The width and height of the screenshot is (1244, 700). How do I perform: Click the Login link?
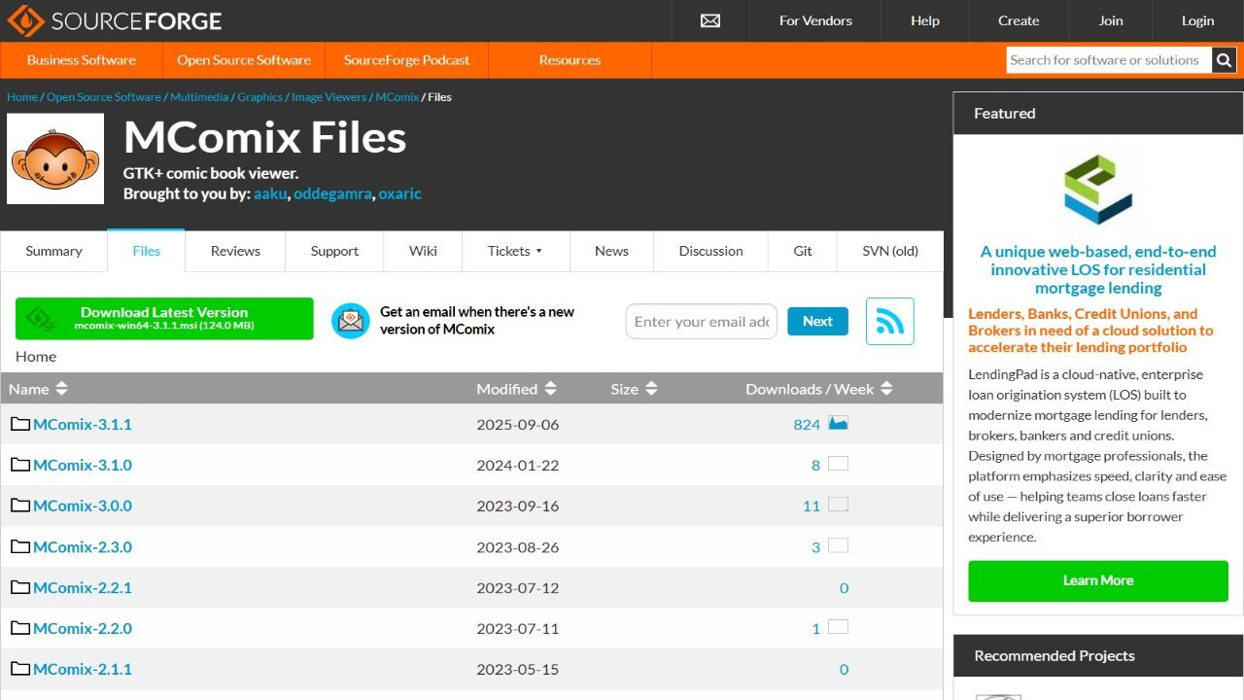(x=1198, y=20)
